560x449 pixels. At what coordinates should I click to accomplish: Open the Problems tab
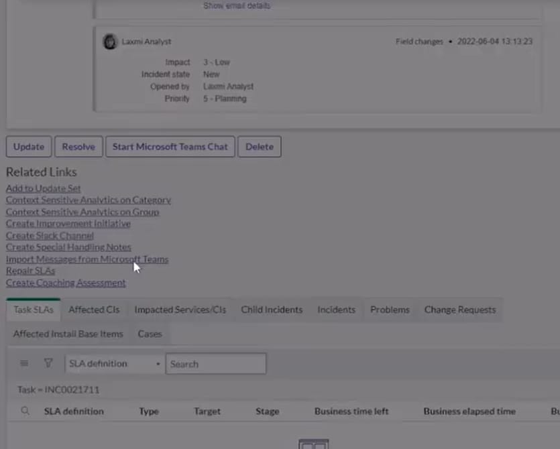(390, 310)
